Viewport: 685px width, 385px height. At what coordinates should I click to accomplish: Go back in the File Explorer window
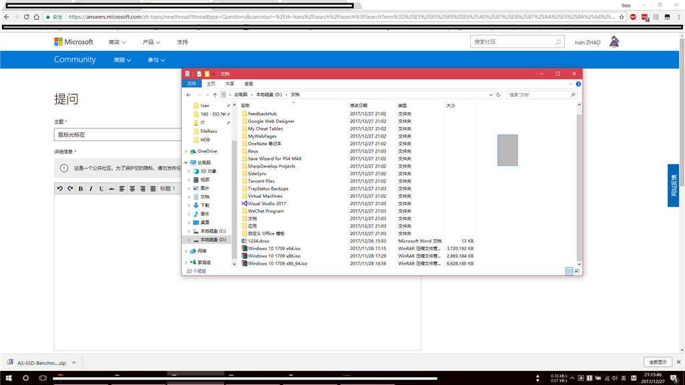coord(189,95)
